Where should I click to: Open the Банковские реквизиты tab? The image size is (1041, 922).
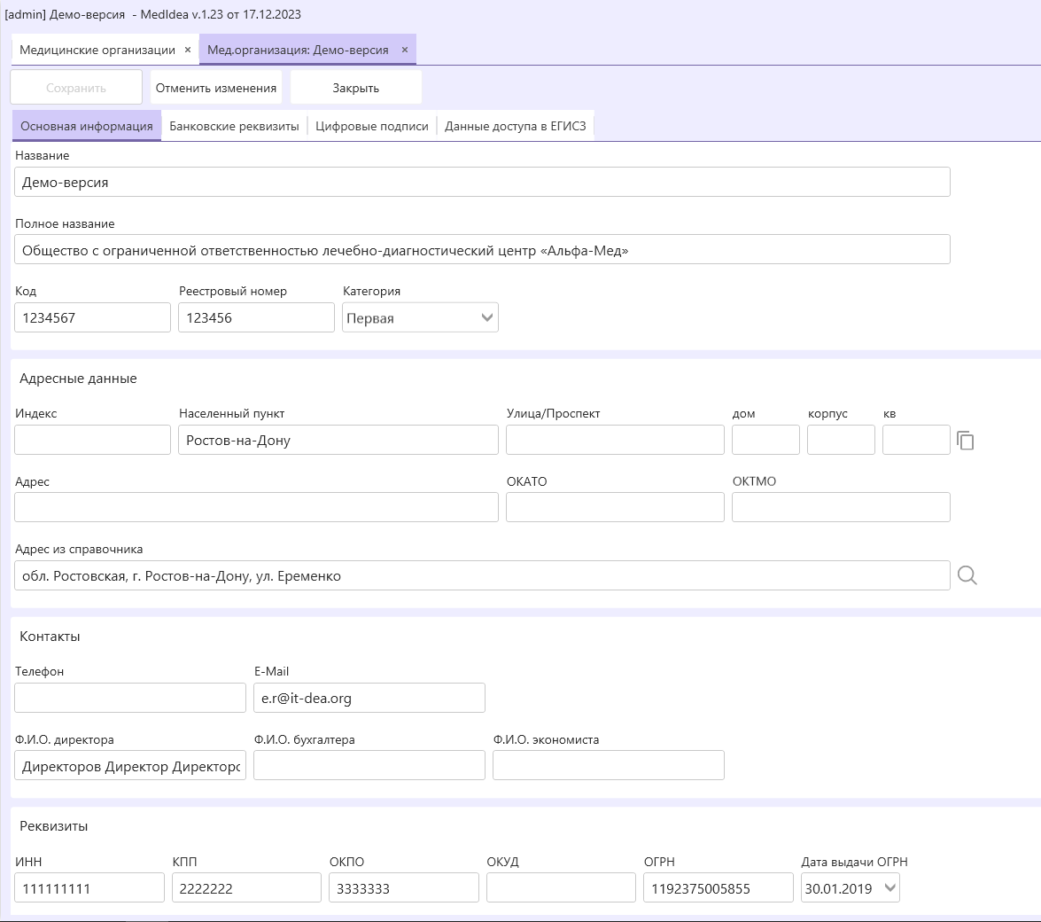pos(235,126)
